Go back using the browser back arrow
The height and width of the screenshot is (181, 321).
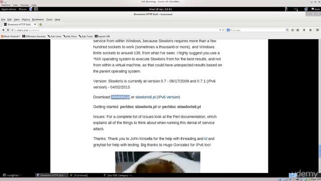[4, 30]
